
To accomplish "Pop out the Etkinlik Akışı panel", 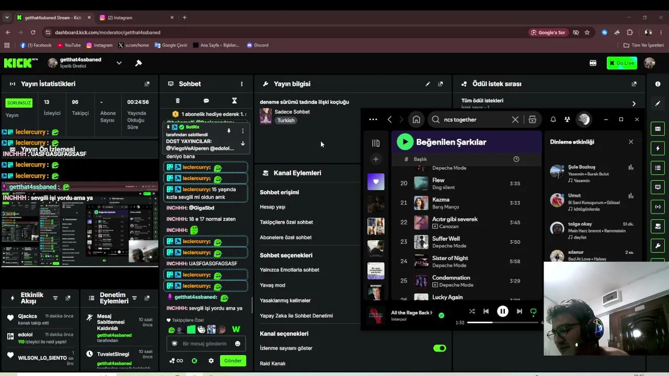I will pyautogui.click(x=67, y=298).
